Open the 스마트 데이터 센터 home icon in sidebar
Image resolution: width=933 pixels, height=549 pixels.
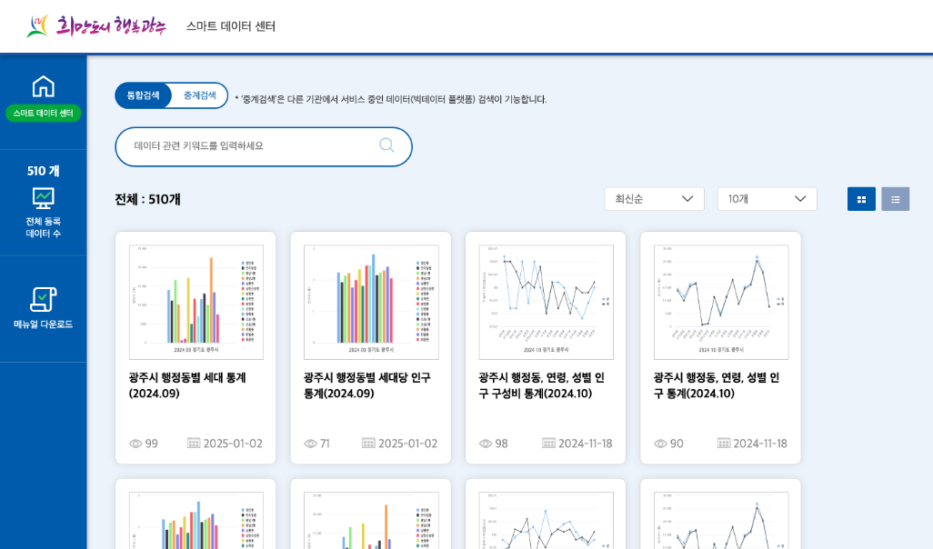coord(43,86)
